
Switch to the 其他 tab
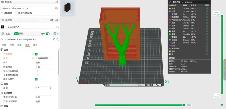[x=35, y=45]
